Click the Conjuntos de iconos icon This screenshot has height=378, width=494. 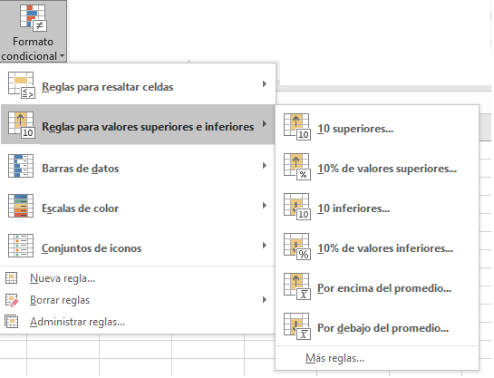click(21, 246)
